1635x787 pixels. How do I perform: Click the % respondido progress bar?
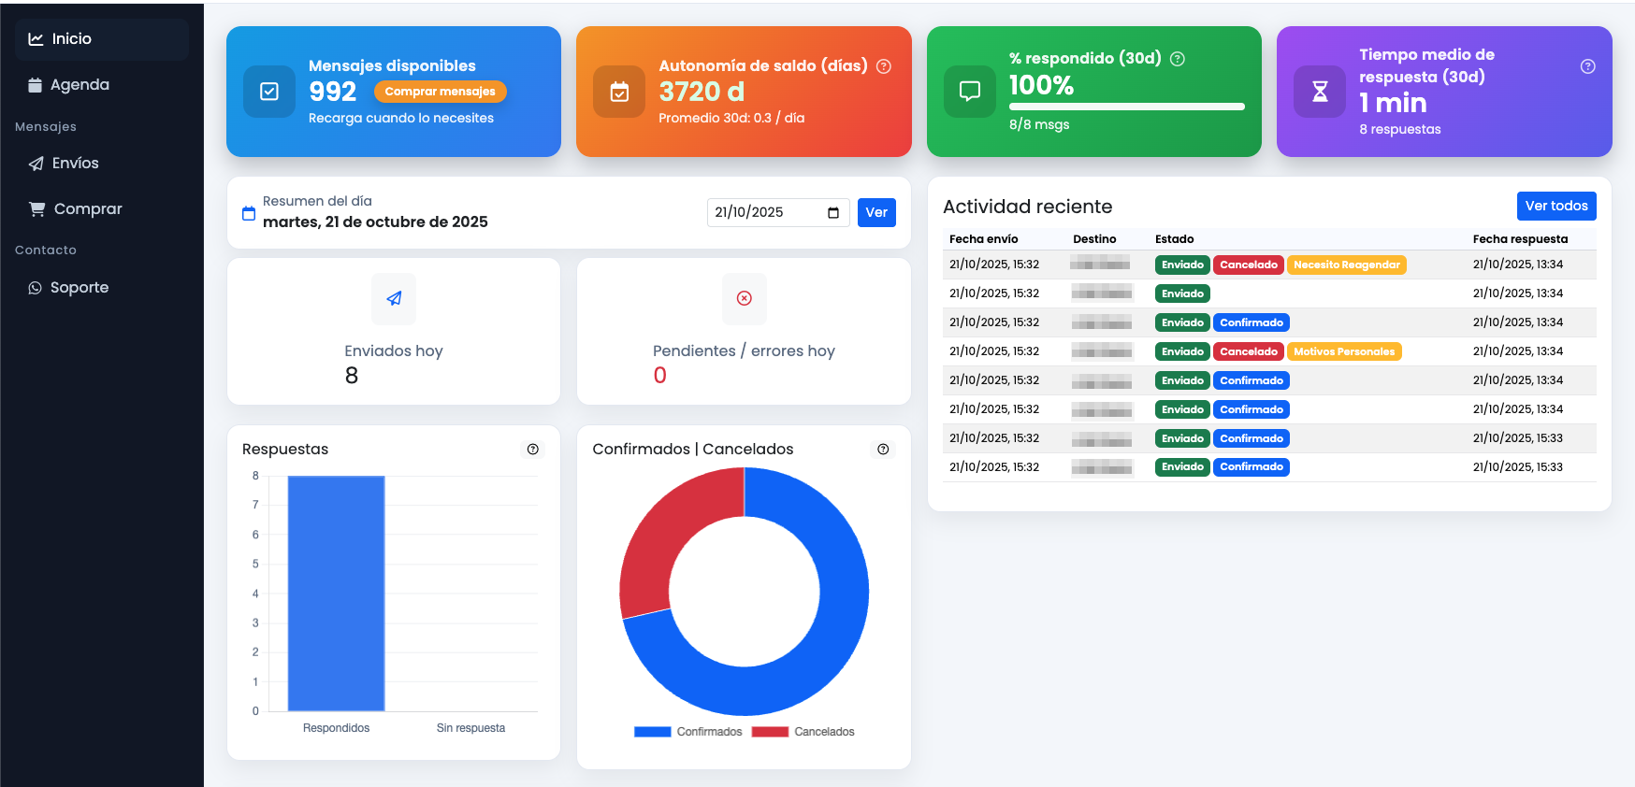[x=1126, y=107]
